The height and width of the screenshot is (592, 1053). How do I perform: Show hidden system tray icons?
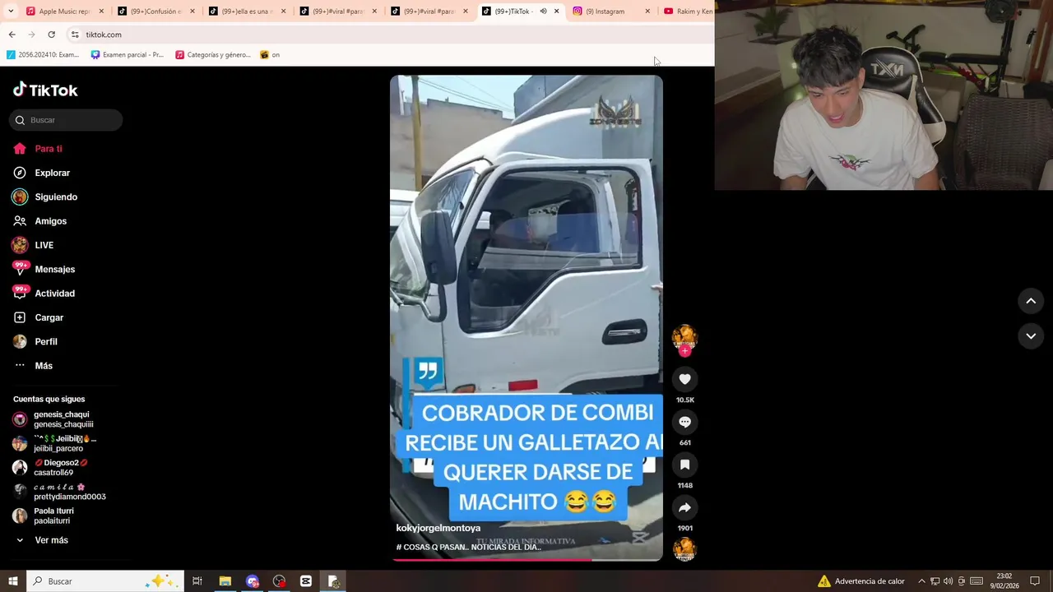[x=921, y=581]
